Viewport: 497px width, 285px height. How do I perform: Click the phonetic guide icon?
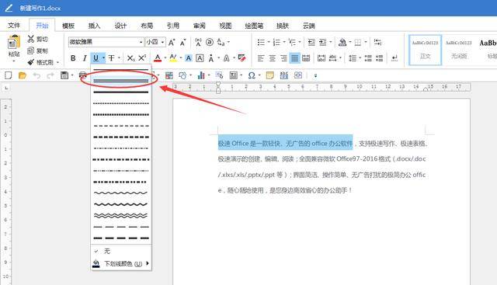(x=199, y=42)
